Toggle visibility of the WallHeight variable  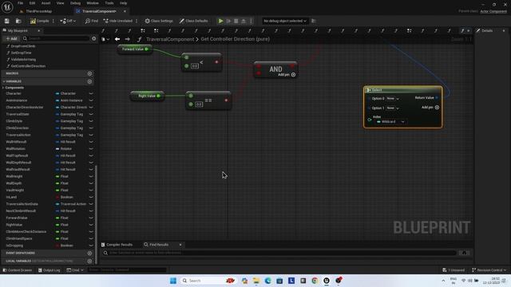tap(91, 176)
